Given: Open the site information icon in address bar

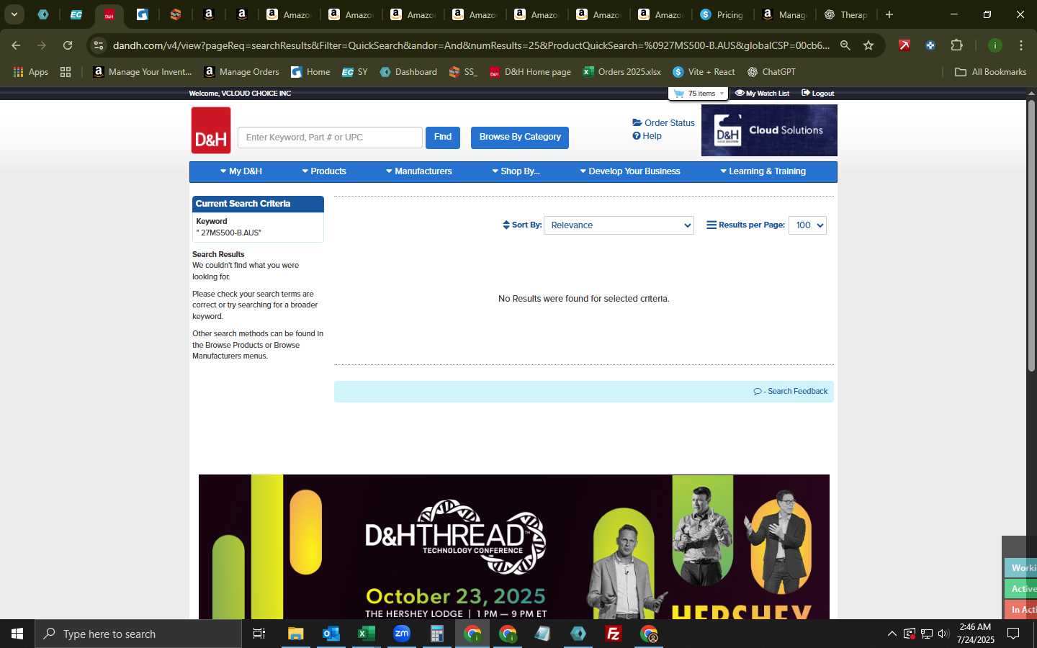Looking at the screenshot, I should (x=99, y=45).
